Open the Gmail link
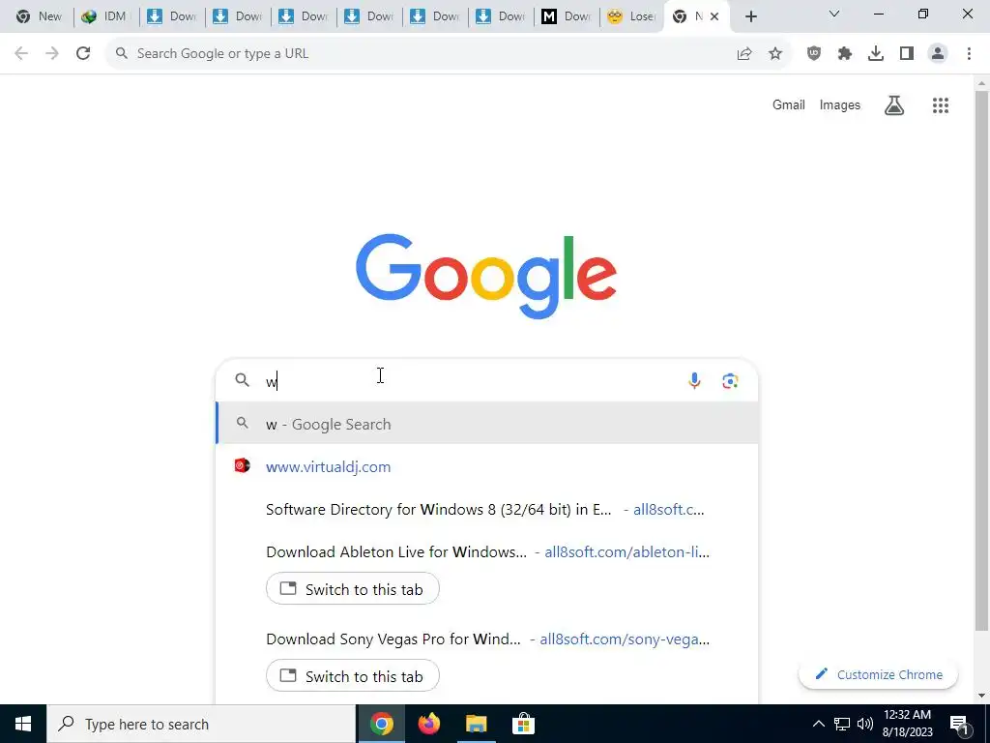990x743 pixels. coord(789,104)
